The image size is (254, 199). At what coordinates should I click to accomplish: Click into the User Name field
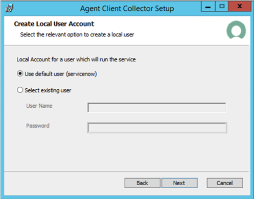(x=157, y=108)
